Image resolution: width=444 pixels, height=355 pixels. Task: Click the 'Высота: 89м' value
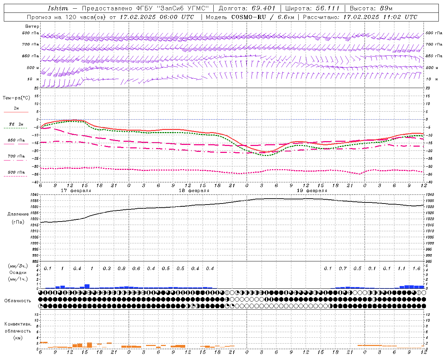pos(371,8)
